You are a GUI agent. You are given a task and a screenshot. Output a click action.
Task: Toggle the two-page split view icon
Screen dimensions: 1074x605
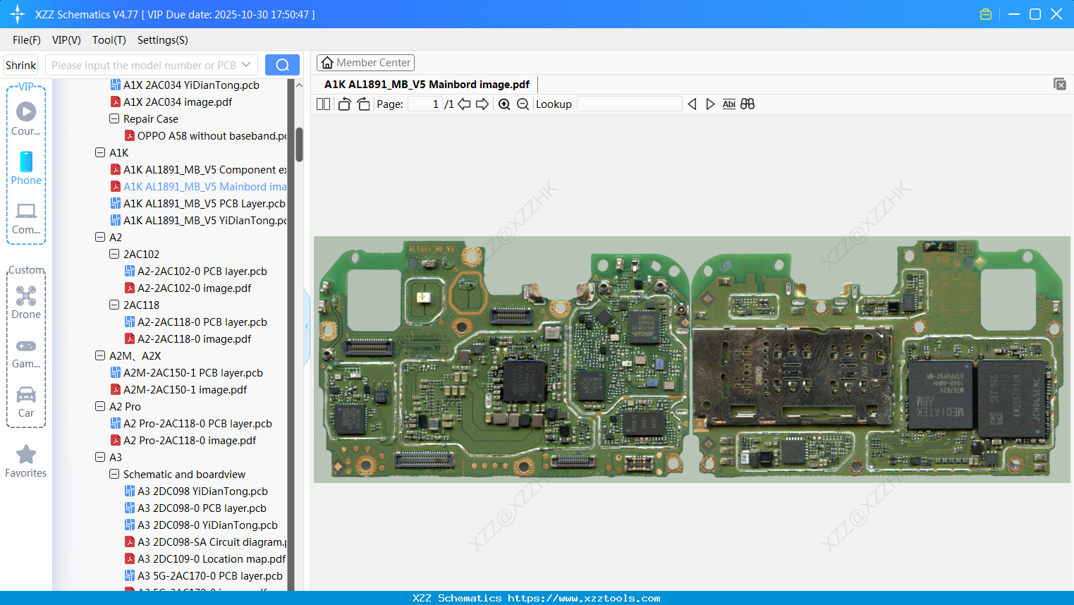pos(323,104)
